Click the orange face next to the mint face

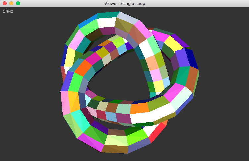139,108
